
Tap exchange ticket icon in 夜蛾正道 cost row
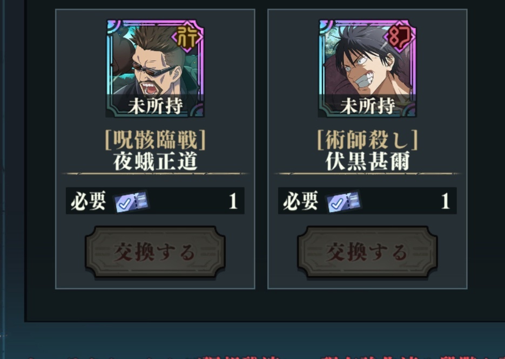pyautogui.click(x=132, y=201)
